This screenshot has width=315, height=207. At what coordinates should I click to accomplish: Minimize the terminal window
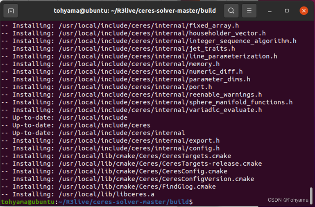[x=270, y=11]
